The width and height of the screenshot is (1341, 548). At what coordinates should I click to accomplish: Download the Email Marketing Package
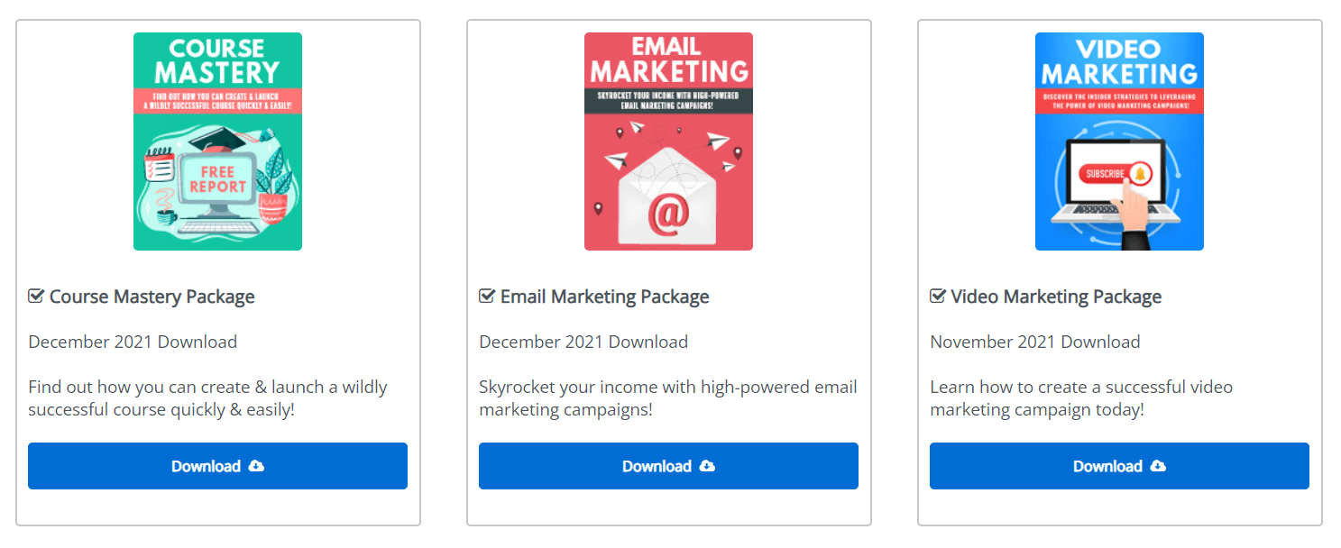[668, 466]
